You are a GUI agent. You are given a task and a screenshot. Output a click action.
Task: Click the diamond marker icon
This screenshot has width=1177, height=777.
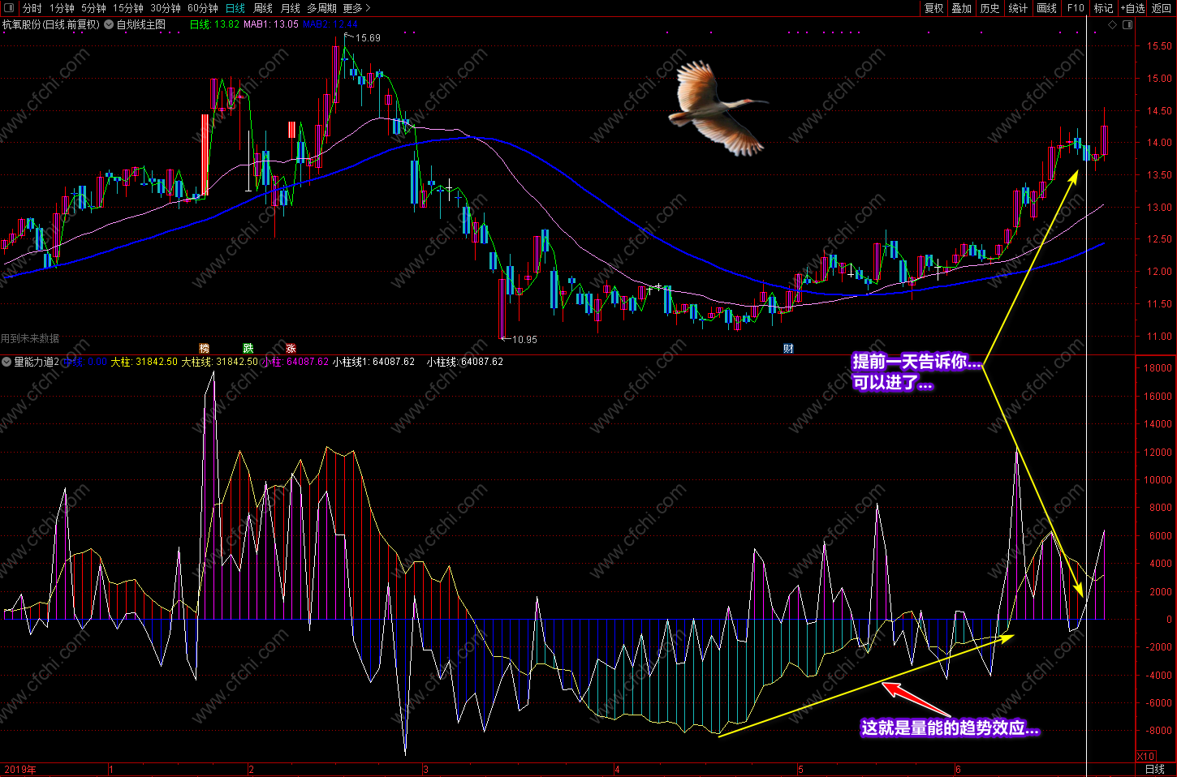click(1112, 25)
